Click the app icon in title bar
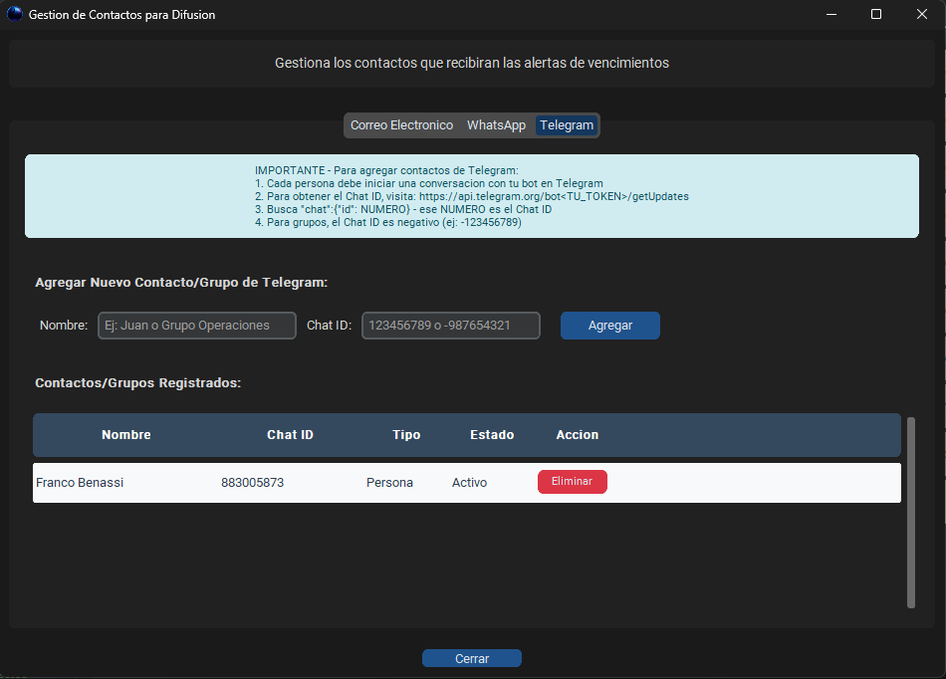Image resolution: width=946 pixels, height=679 pixels. [15, 14]
